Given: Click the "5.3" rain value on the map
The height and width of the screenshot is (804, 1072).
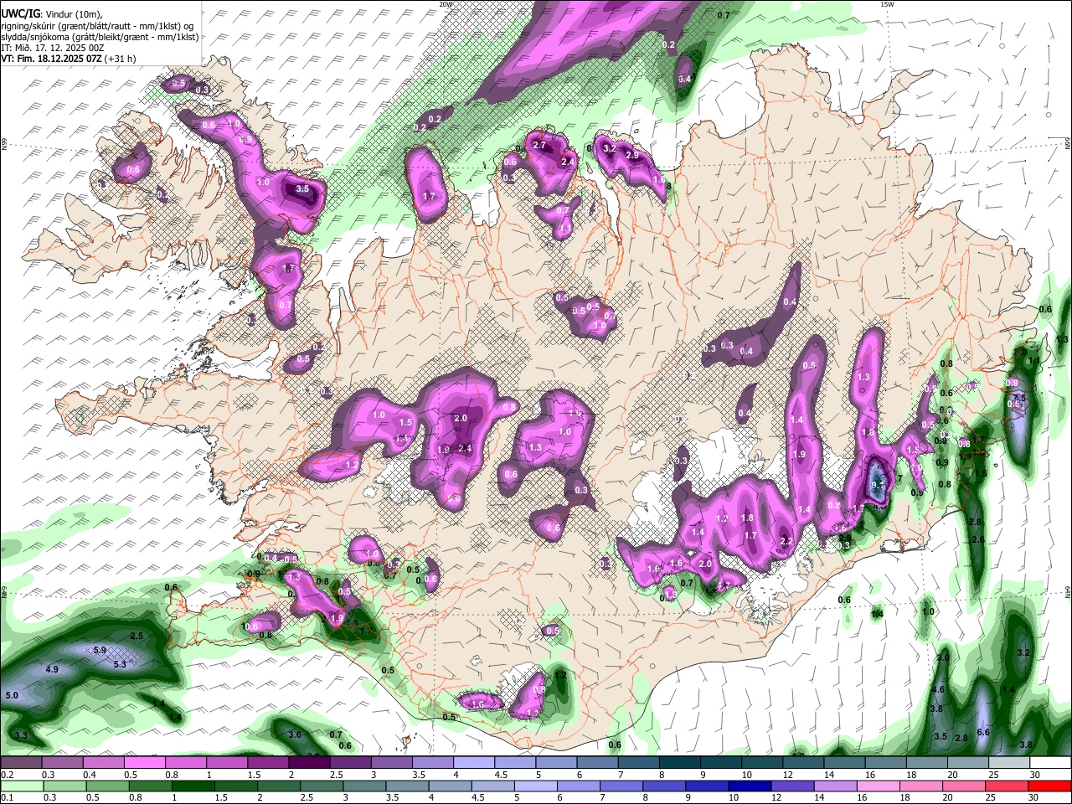Looking at the screenshot, I should tap(119, 664).
